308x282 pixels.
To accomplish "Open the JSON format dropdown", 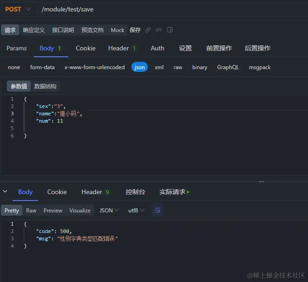I will [109, 211].
